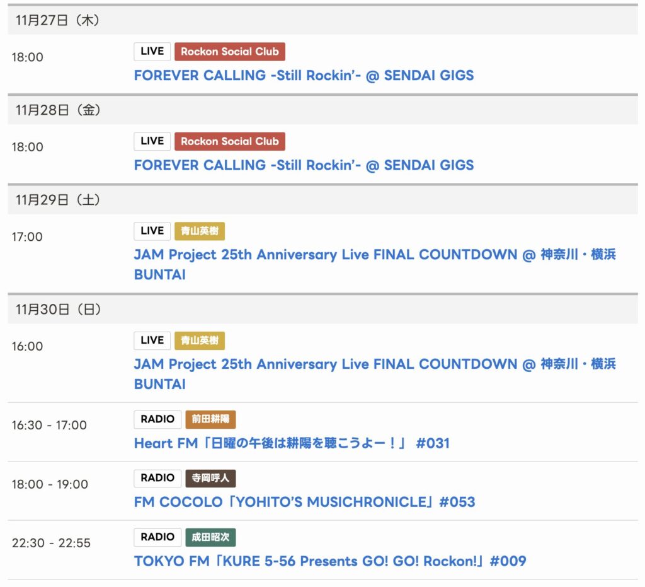Screen dimensions: 645x587
Task: Open TOKYO FM GO! GO! Rockon! #009
Action: pos(329,561)
